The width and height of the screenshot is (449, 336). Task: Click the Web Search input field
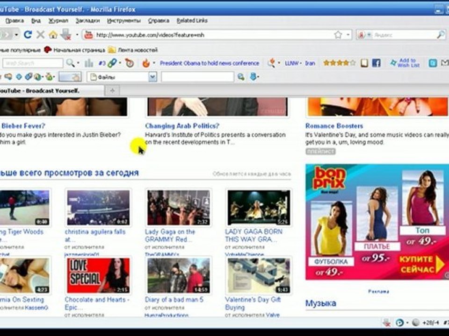click(33, 63)
